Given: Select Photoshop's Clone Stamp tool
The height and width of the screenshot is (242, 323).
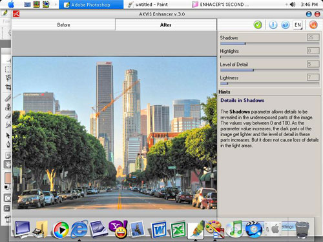Looking at the screenshot, I should [8, 107].
